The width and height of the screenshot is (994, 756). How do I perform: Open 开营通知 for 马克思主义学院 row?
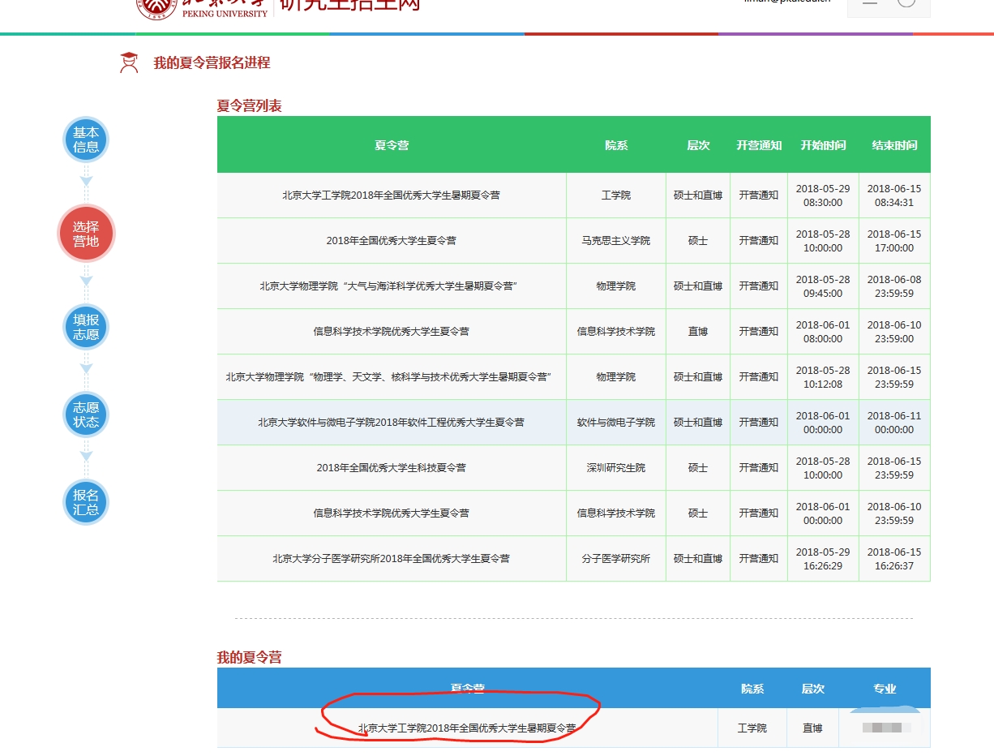click(x=758, y=241)
